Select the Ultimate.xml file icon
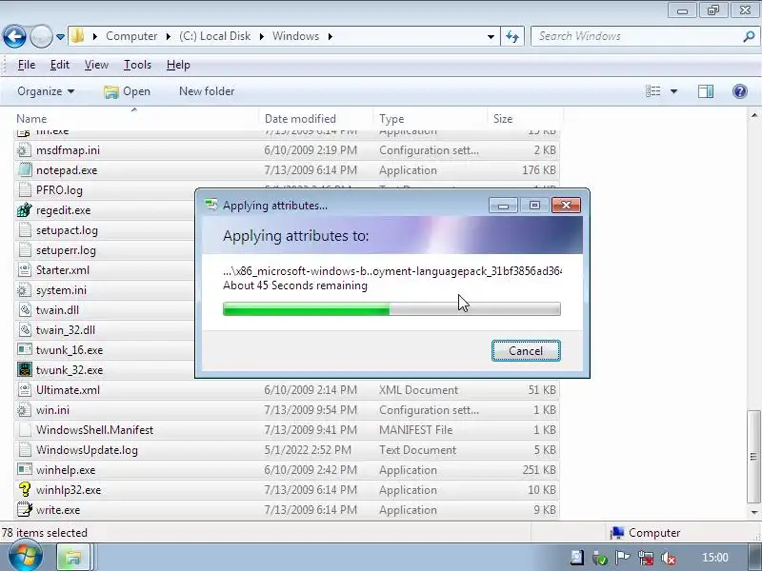This screenshot has height=571, width=762. tap(24, 390)
